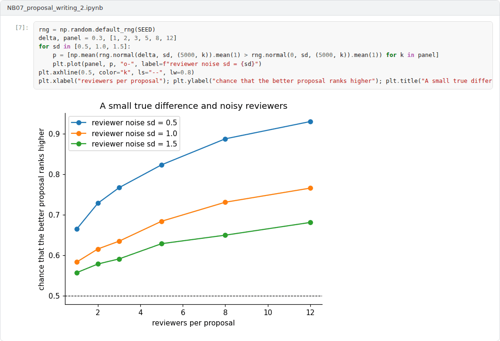Click the blue data point at 1 reviewer
Screen dimensions: 500x341
click(x=77, y=229)
